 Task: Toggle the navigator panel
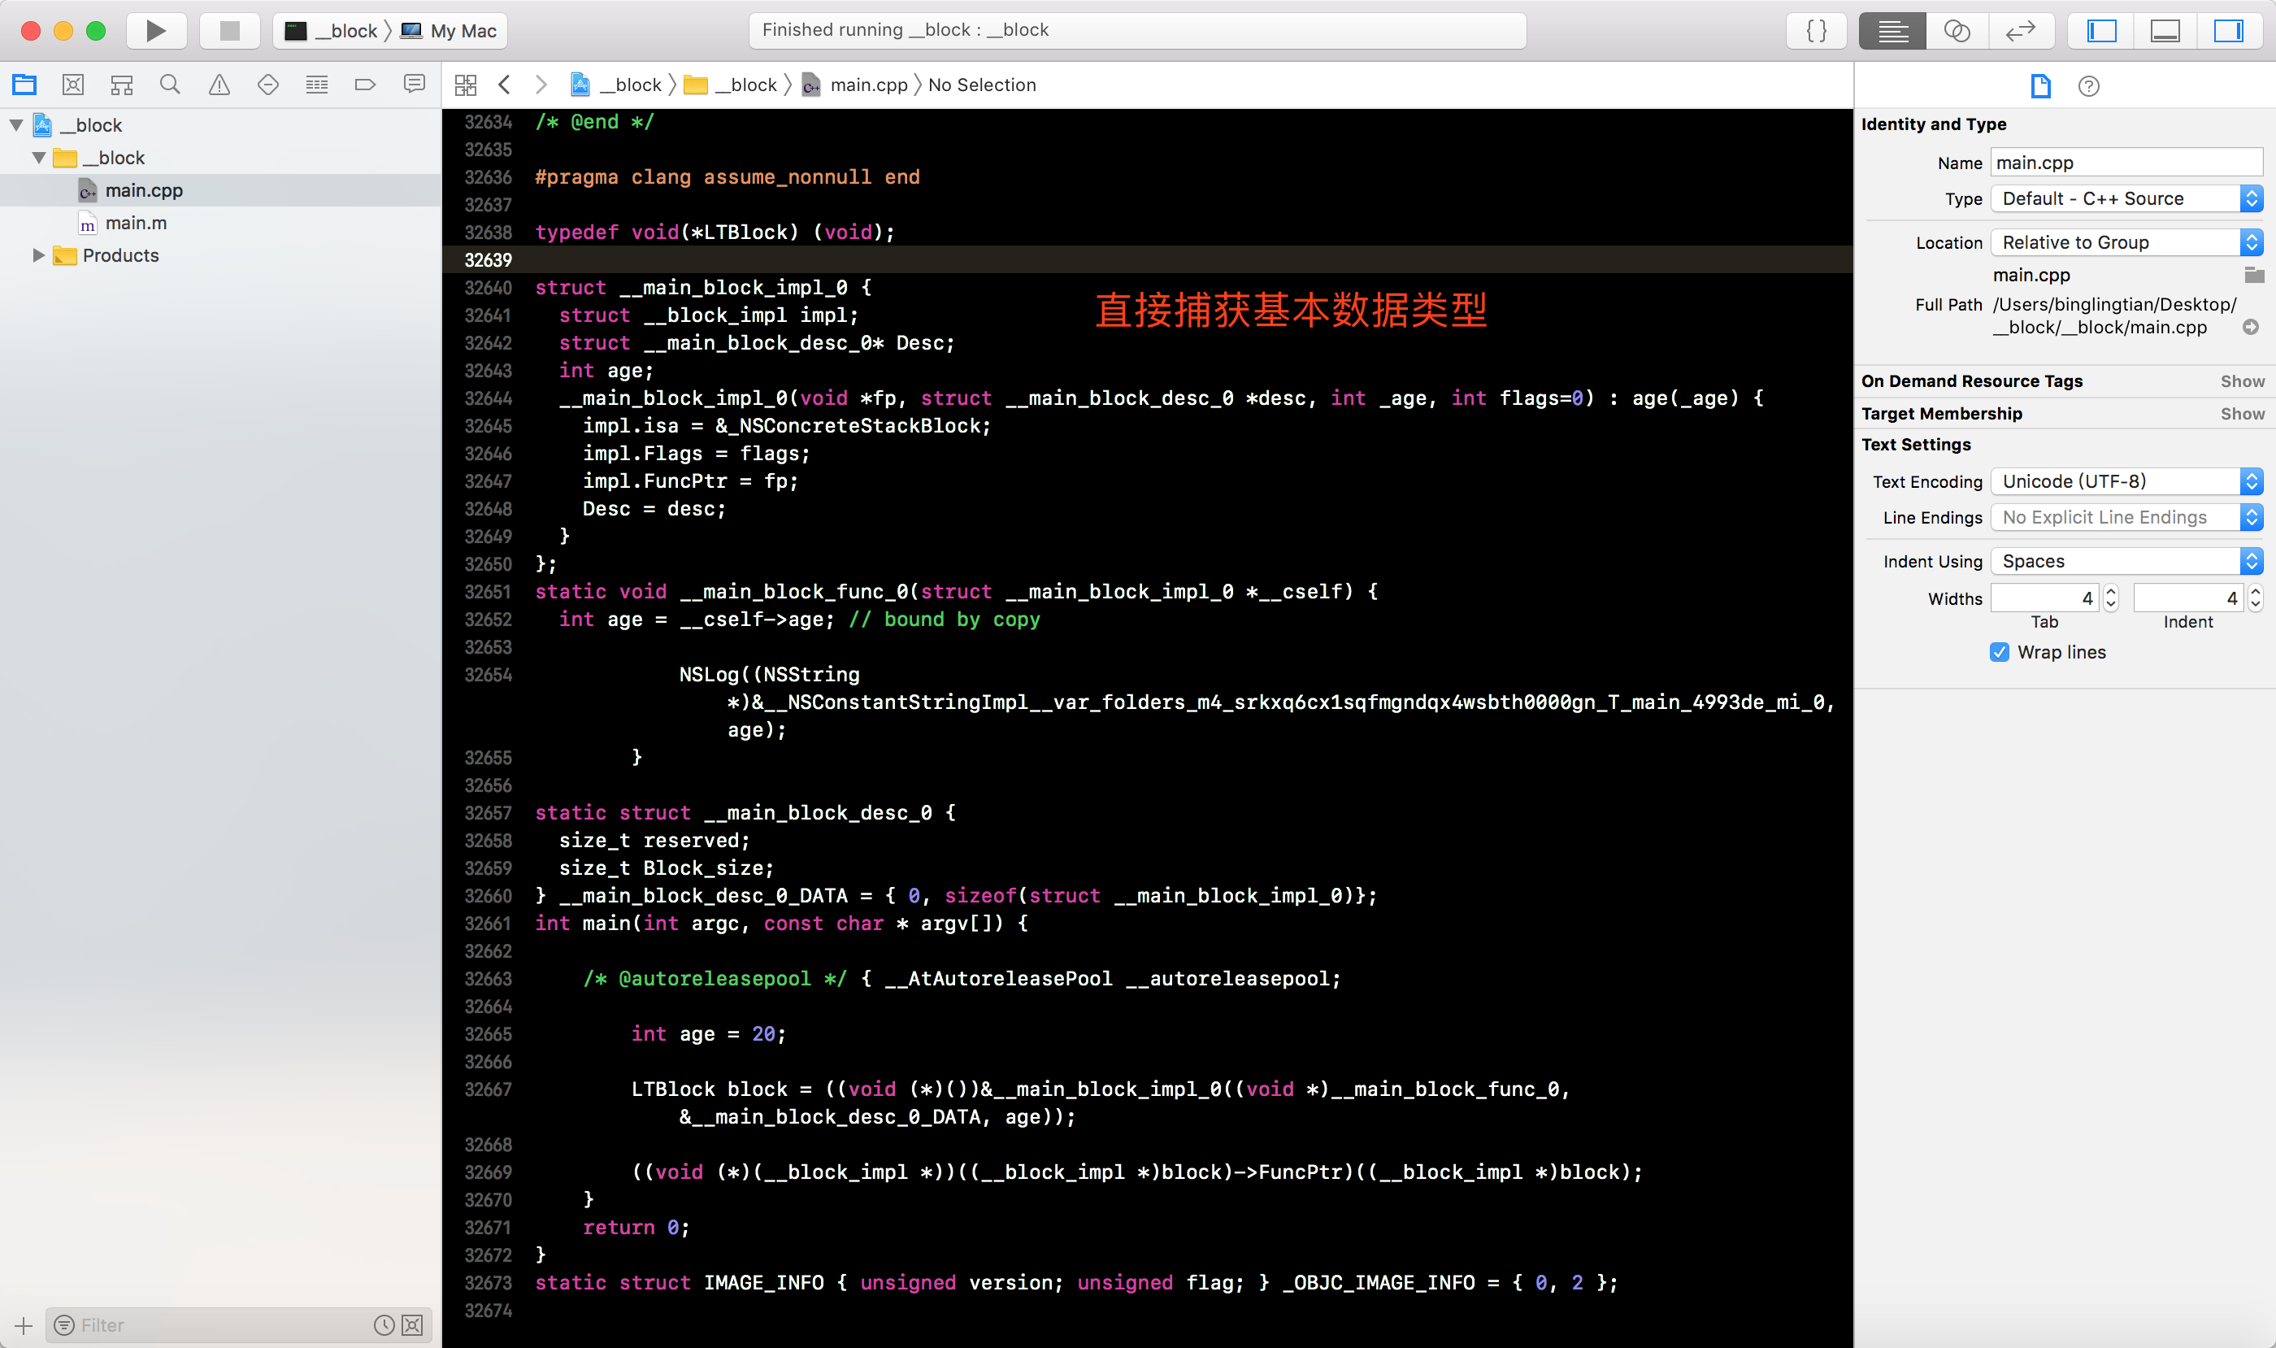click(x=2100, y=31)
